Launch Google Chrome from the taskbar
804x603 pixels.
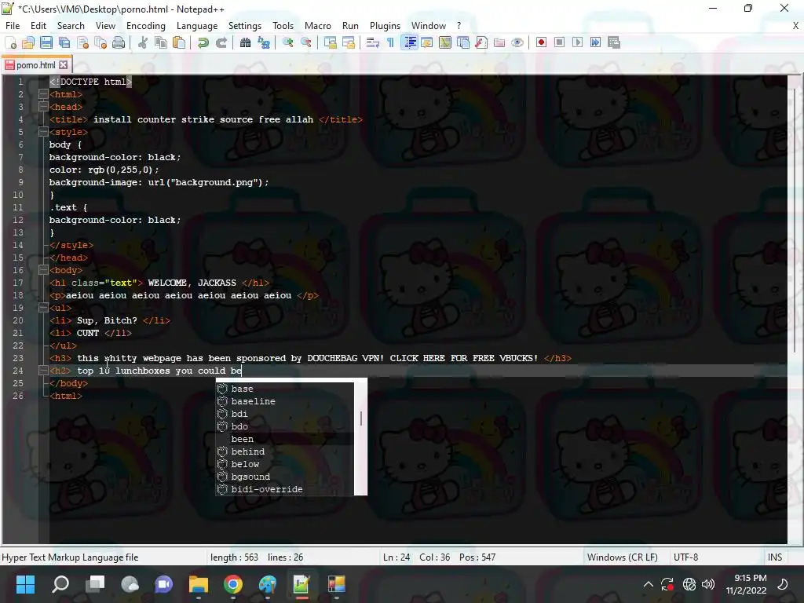coord(233,584)
